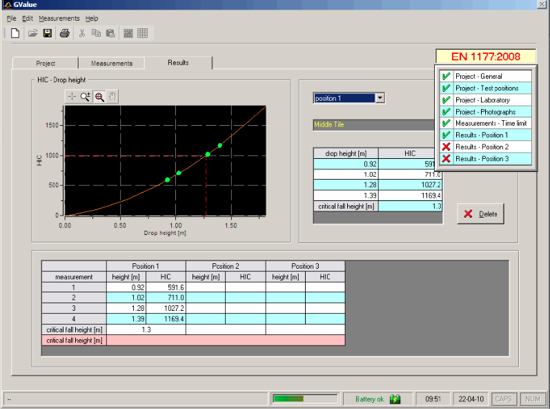The image size is (550, 409).
Task: Open the File menu
Action: [11, 18]
